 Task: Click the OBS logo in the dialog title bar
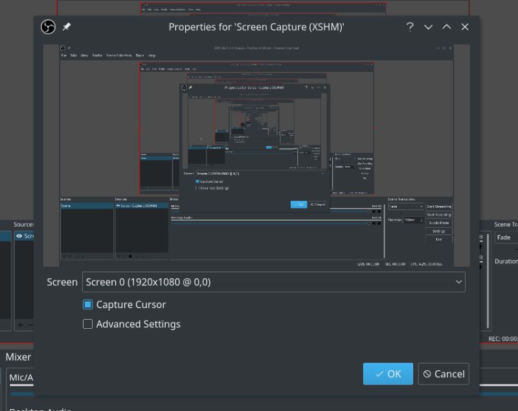coord(47,27)
